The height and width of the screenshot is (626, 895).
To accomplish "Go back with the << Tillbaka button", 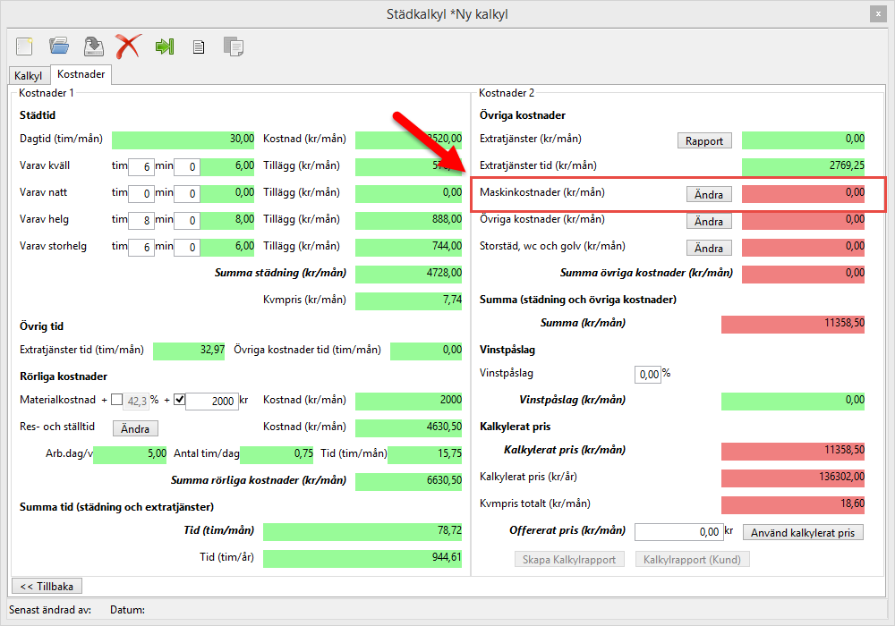I will [47, 586].
